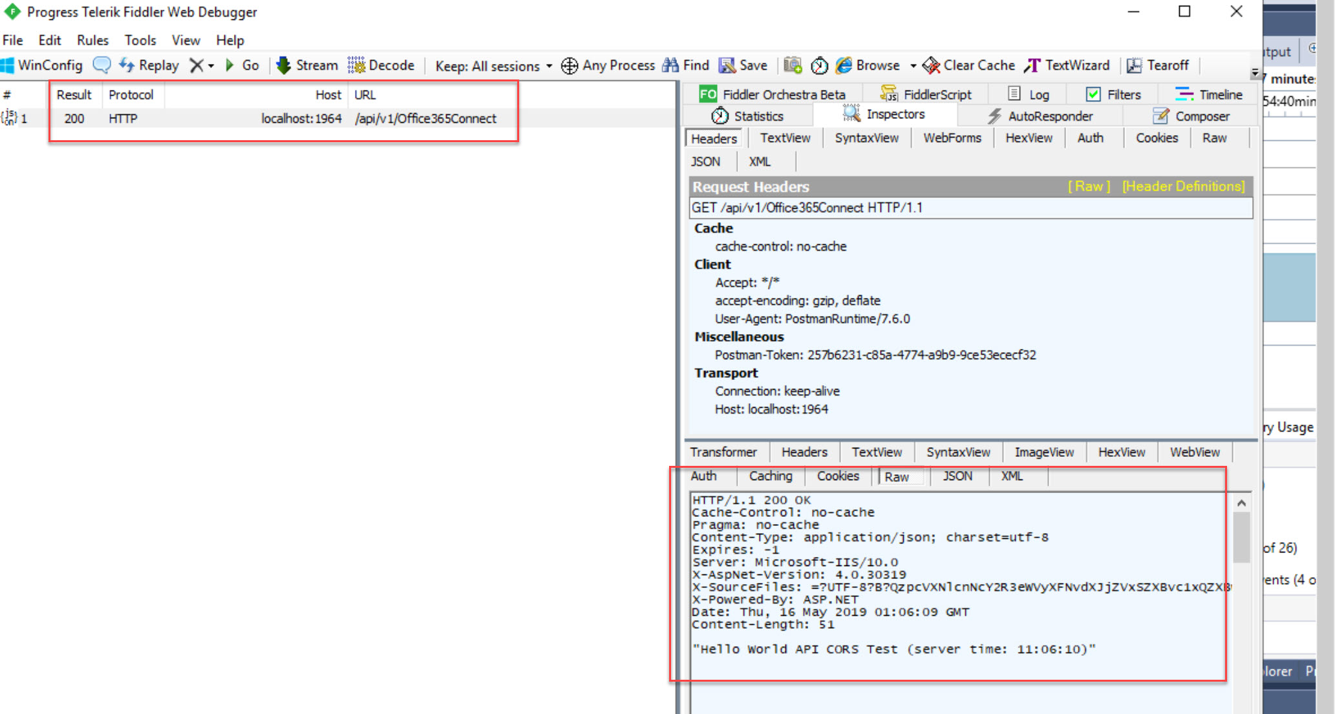Toggle the Filters checkbox tab

point(1093,94)
